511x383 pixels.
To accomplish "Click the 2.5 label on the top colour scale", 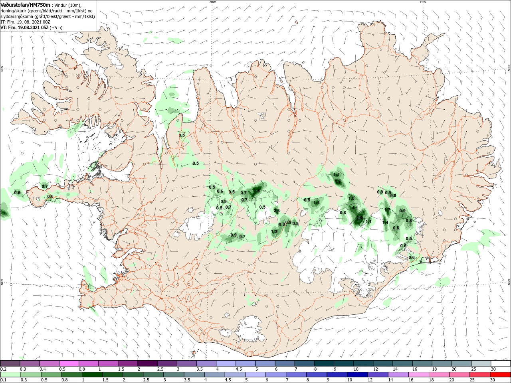I will (160, 369).
